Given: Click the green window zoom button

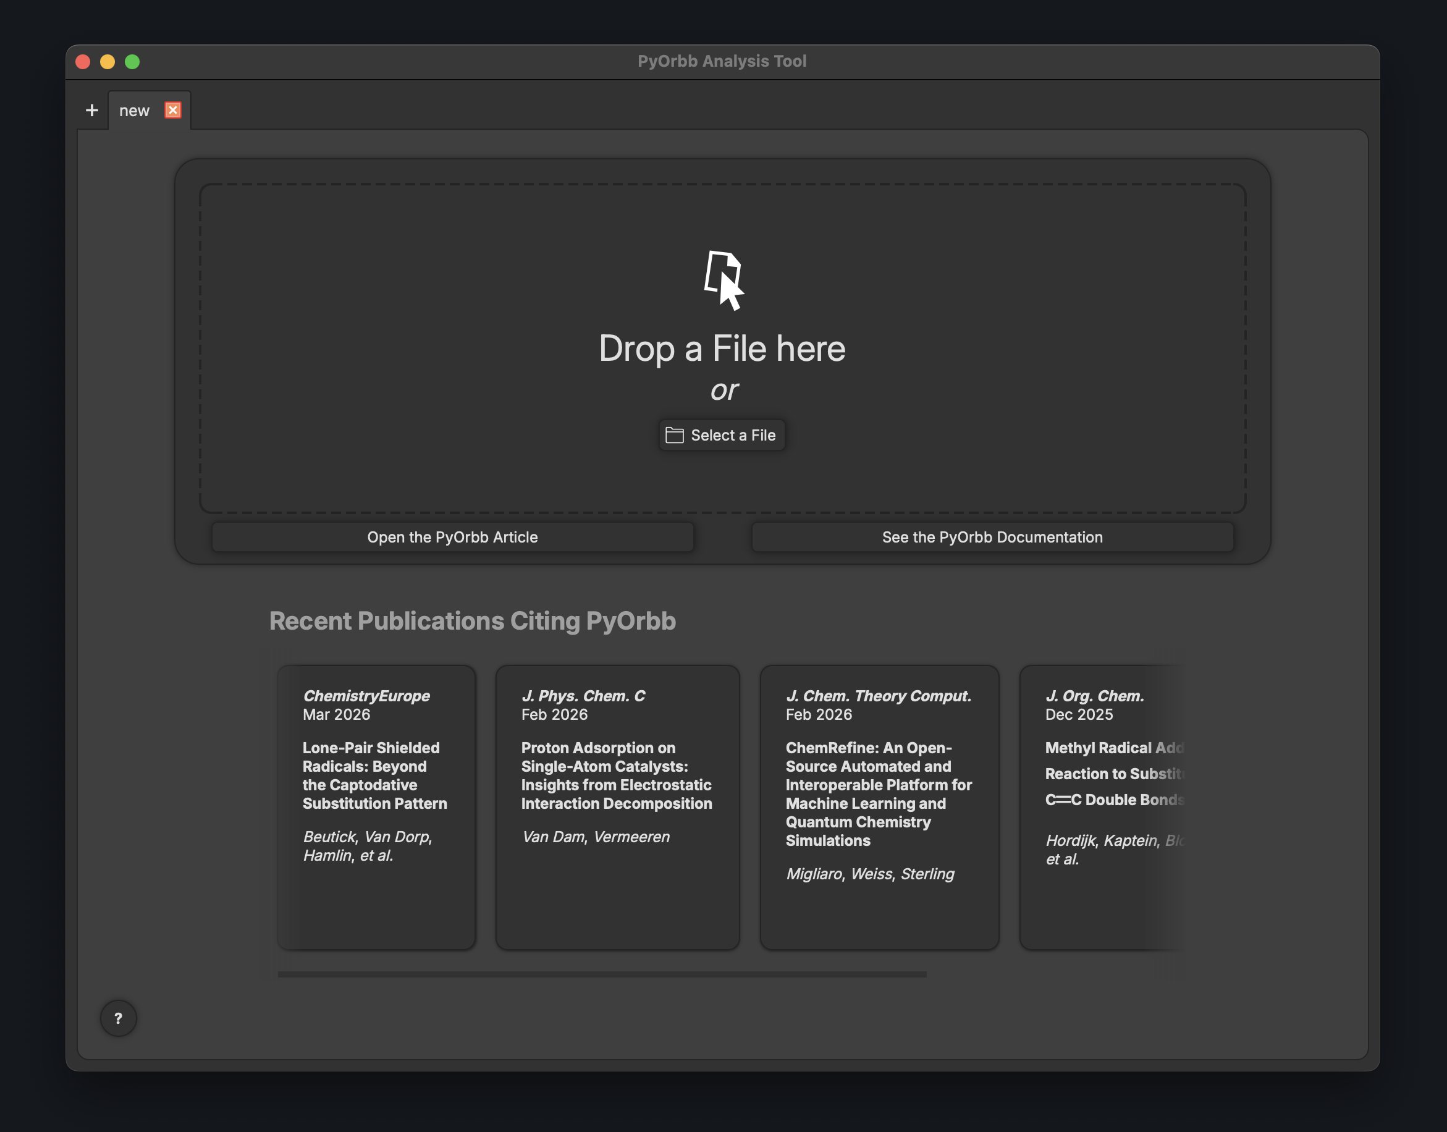Looking at the screenshot, I should click(132, 62).
